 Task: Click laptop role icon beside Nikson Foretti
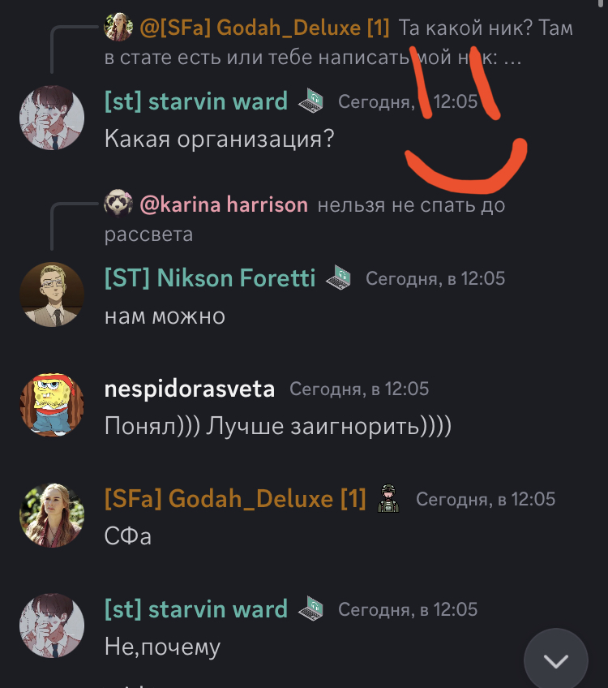click(x=338, y=277)
